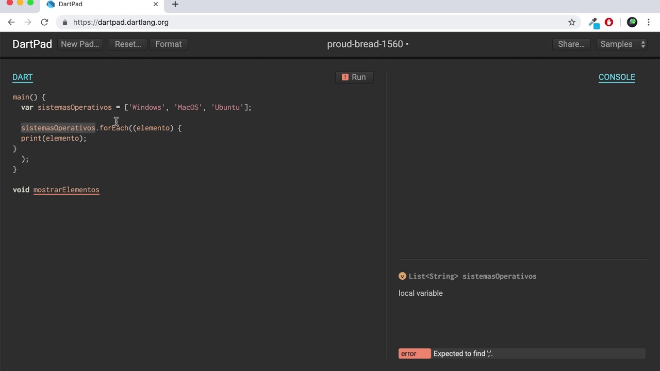Click the address bar URL
Screen dimensions: 660x371
(121, 22)
